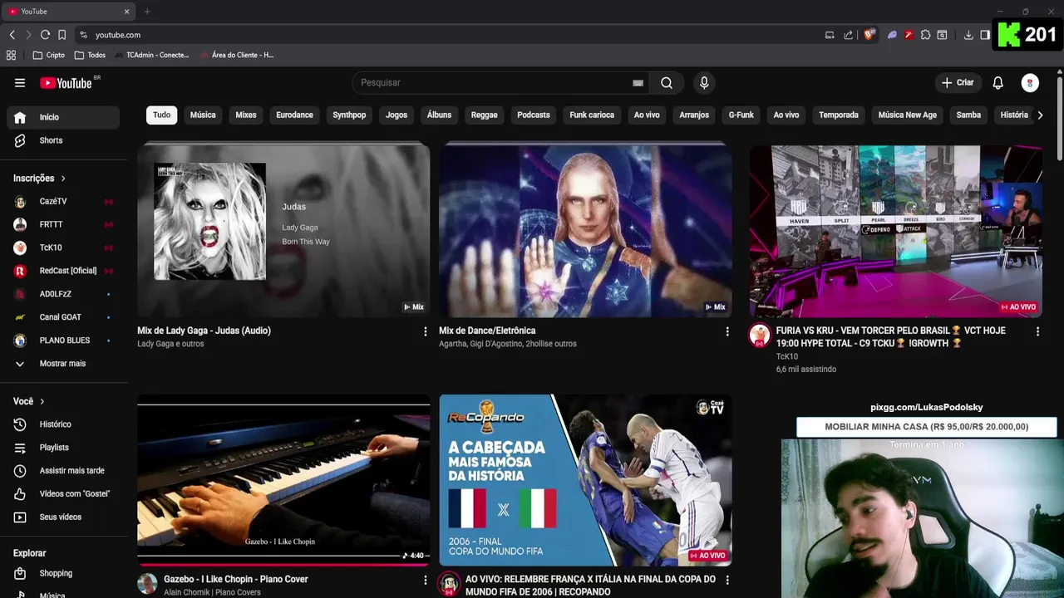The width and height of the screenshot is (1064, 598).
Task: Open the YouTube hamburger guide menu
Action: [20, 82]
